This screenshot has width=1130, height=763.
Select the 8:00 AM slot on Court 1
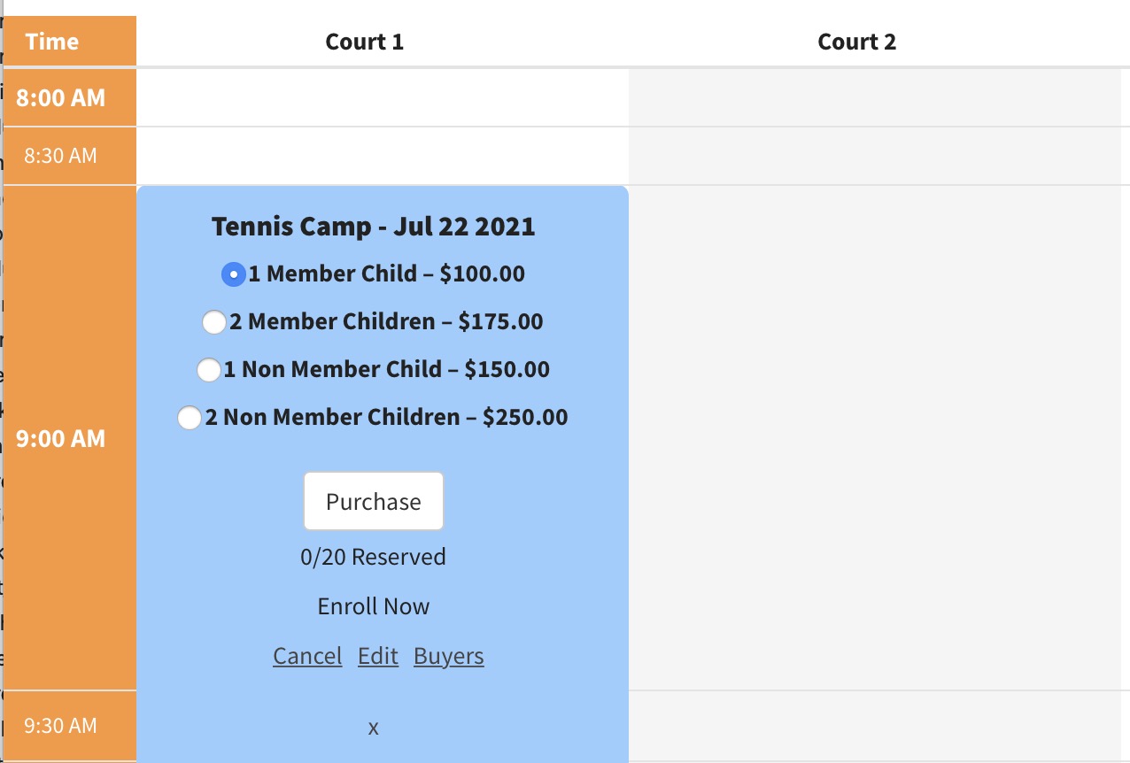pos(383,97)
